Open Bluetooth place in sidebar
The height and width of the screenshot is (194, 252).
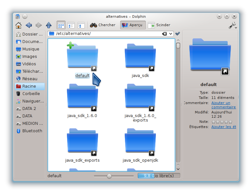pos(30,131)
